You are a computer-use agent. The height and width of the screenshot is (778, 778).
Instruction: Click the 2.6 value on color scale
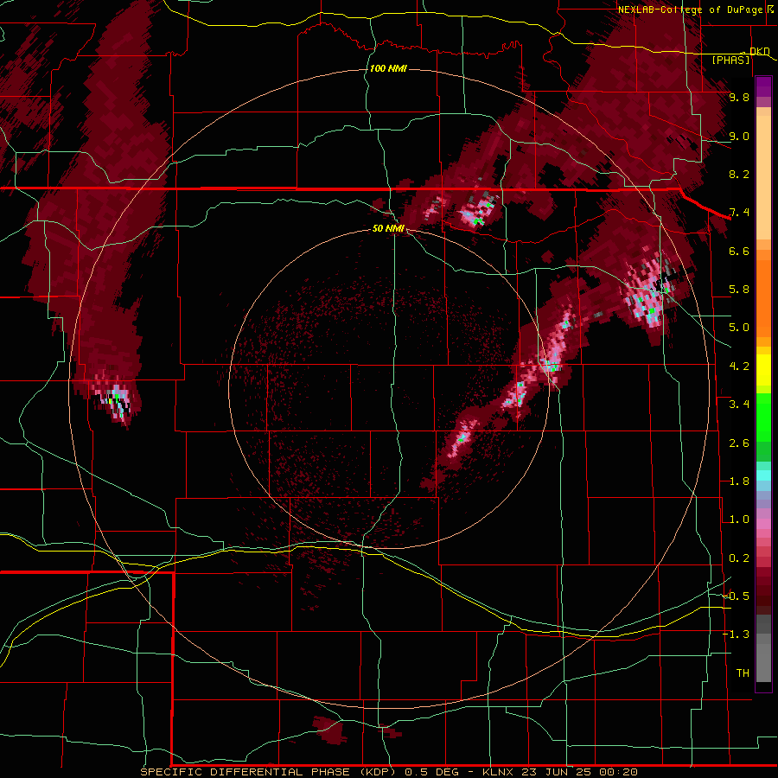pos(739,443)
